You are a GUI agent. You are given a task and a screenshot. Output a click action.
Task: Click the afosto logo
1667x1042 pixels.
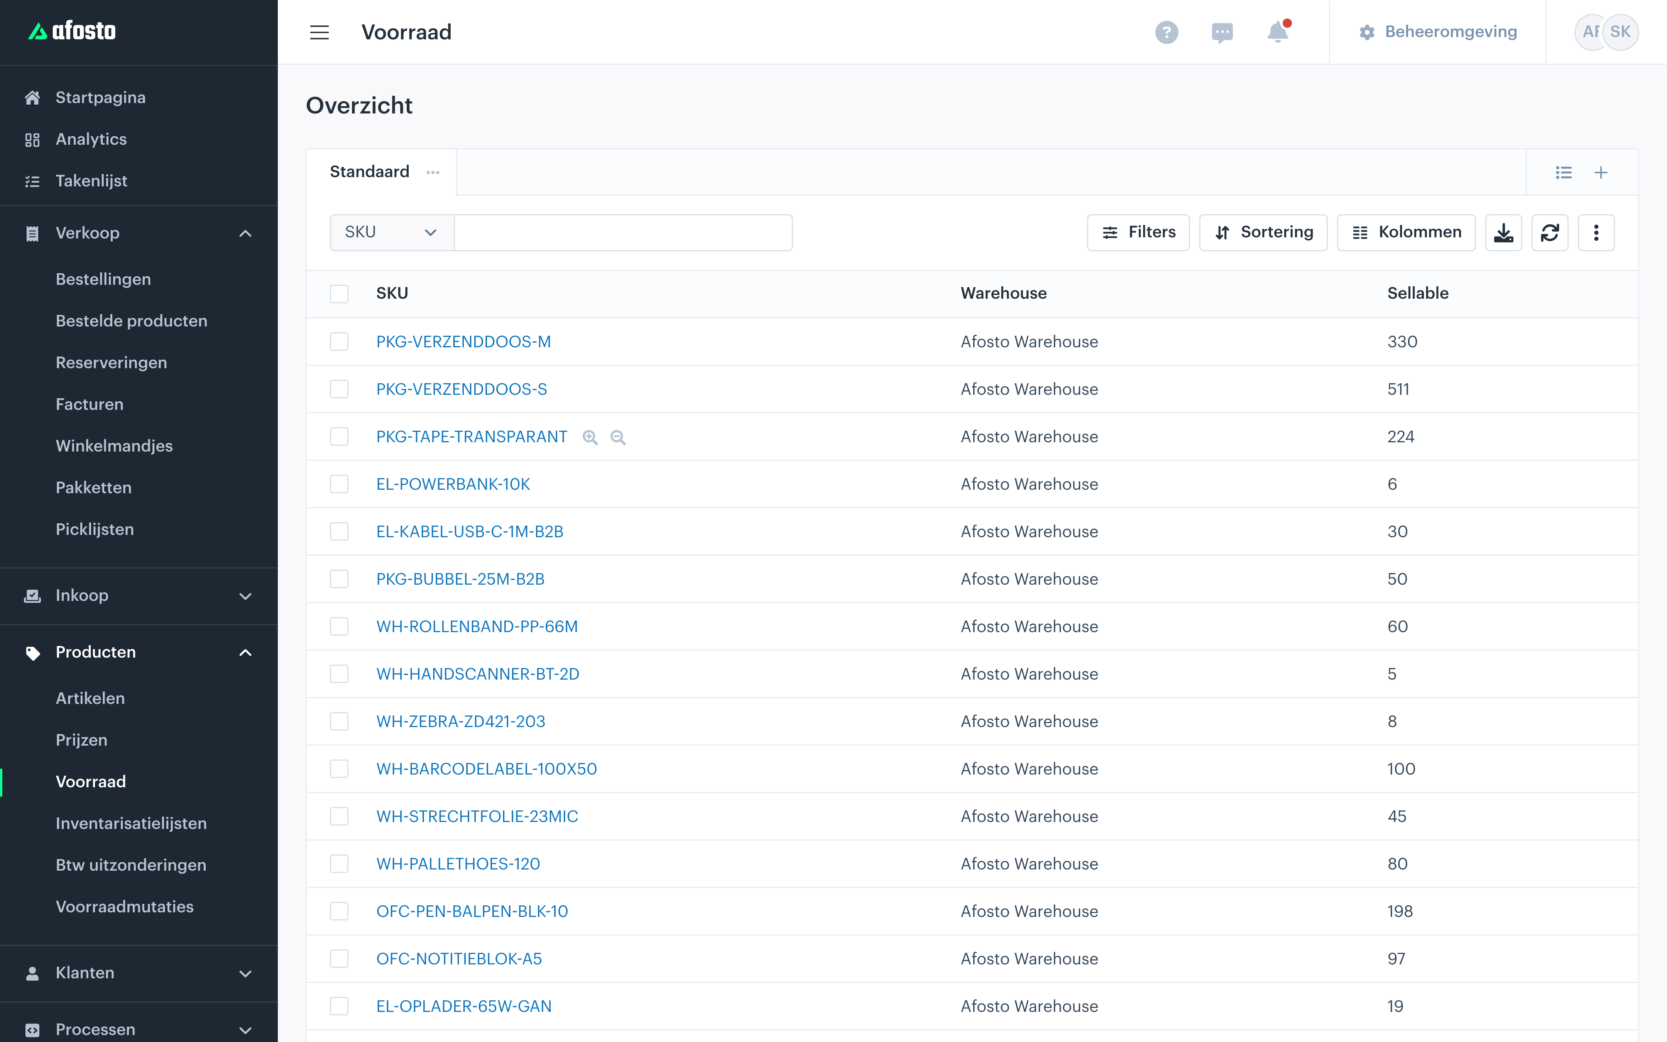[x=72, y=31]
